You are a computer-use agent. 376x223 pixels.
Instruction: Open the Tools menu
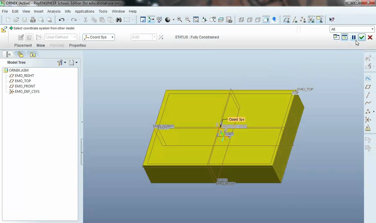[103, 11]
